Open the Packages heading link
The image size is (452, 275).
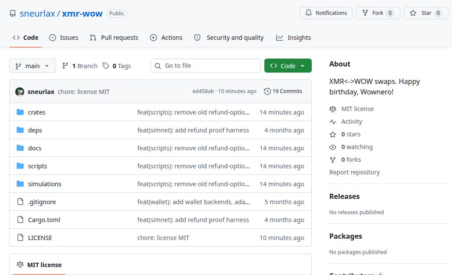345,236
